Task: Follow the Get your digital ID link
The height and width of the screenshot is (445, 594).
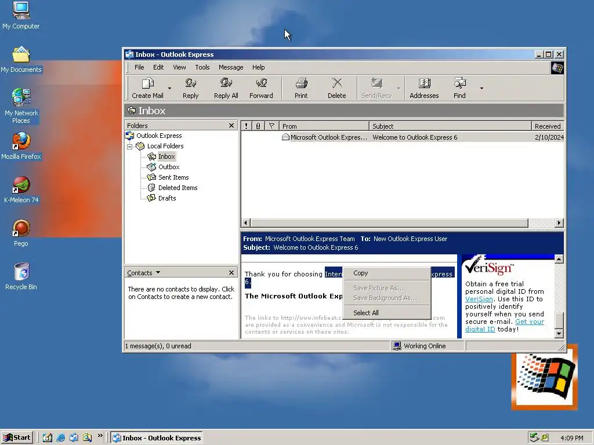Action: pyautogui.click(x=529, y=322)
